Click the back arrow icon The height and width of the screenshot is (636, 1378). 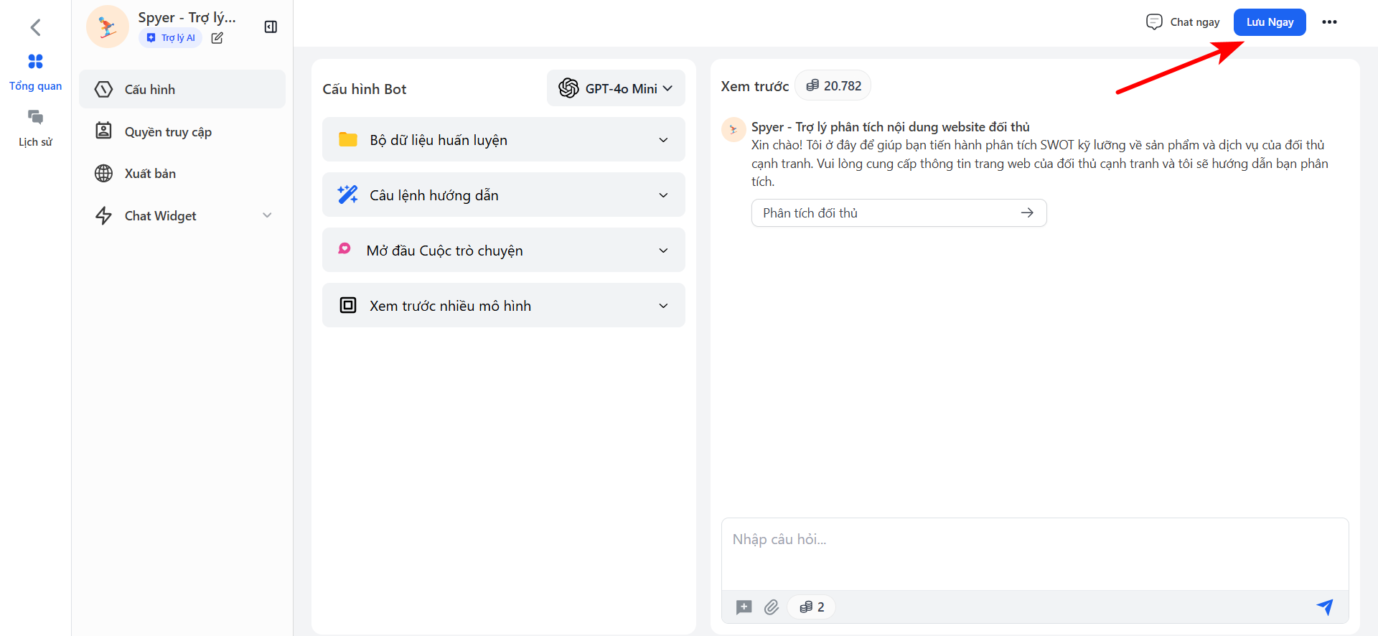coord(35,27)
